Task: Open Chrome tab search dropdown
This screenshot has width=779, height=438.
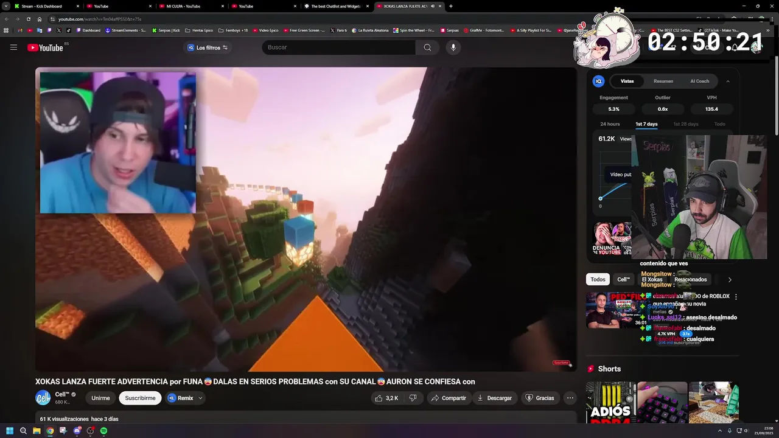Action: pyautogui.click(x=5, y=6)
